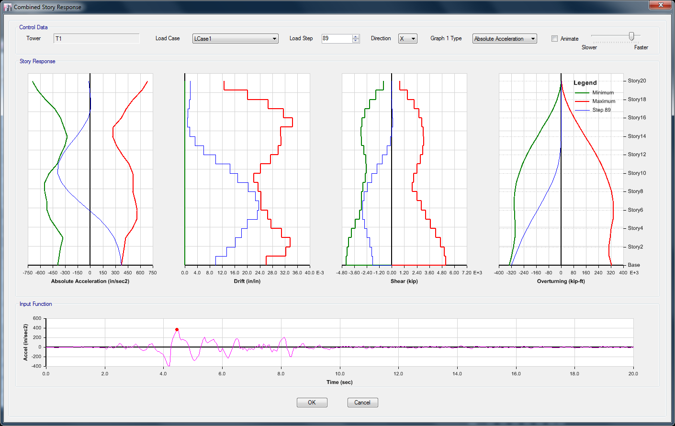Click the Control Data group label
The width and height of the screenshot is (675, 426).
point(34,27)
